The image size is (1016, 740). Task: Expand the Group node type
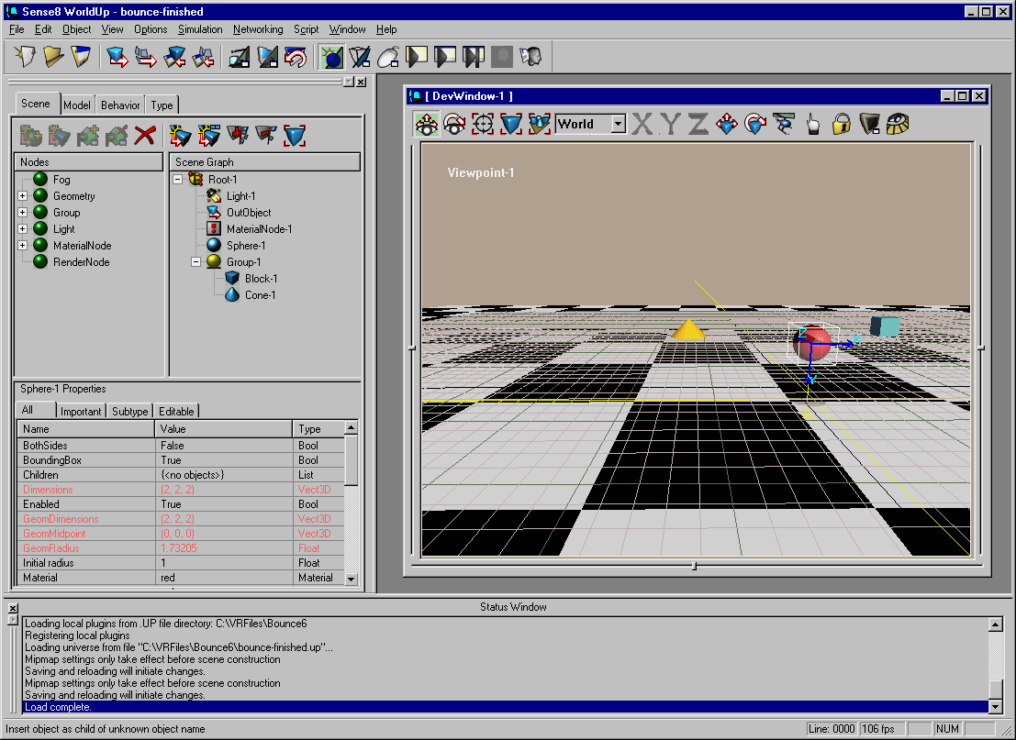[x=23, y=213]
